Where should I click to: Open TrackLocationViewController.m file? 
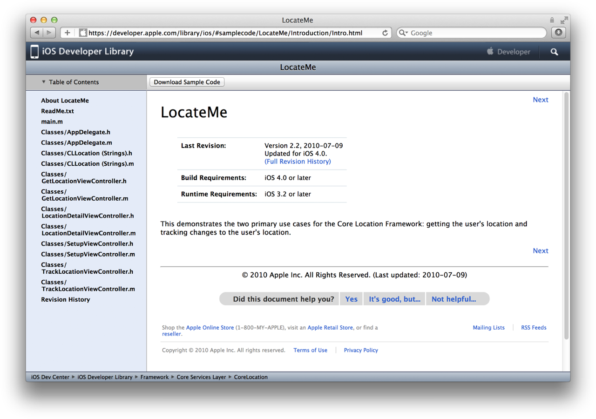tap(88, 285)
